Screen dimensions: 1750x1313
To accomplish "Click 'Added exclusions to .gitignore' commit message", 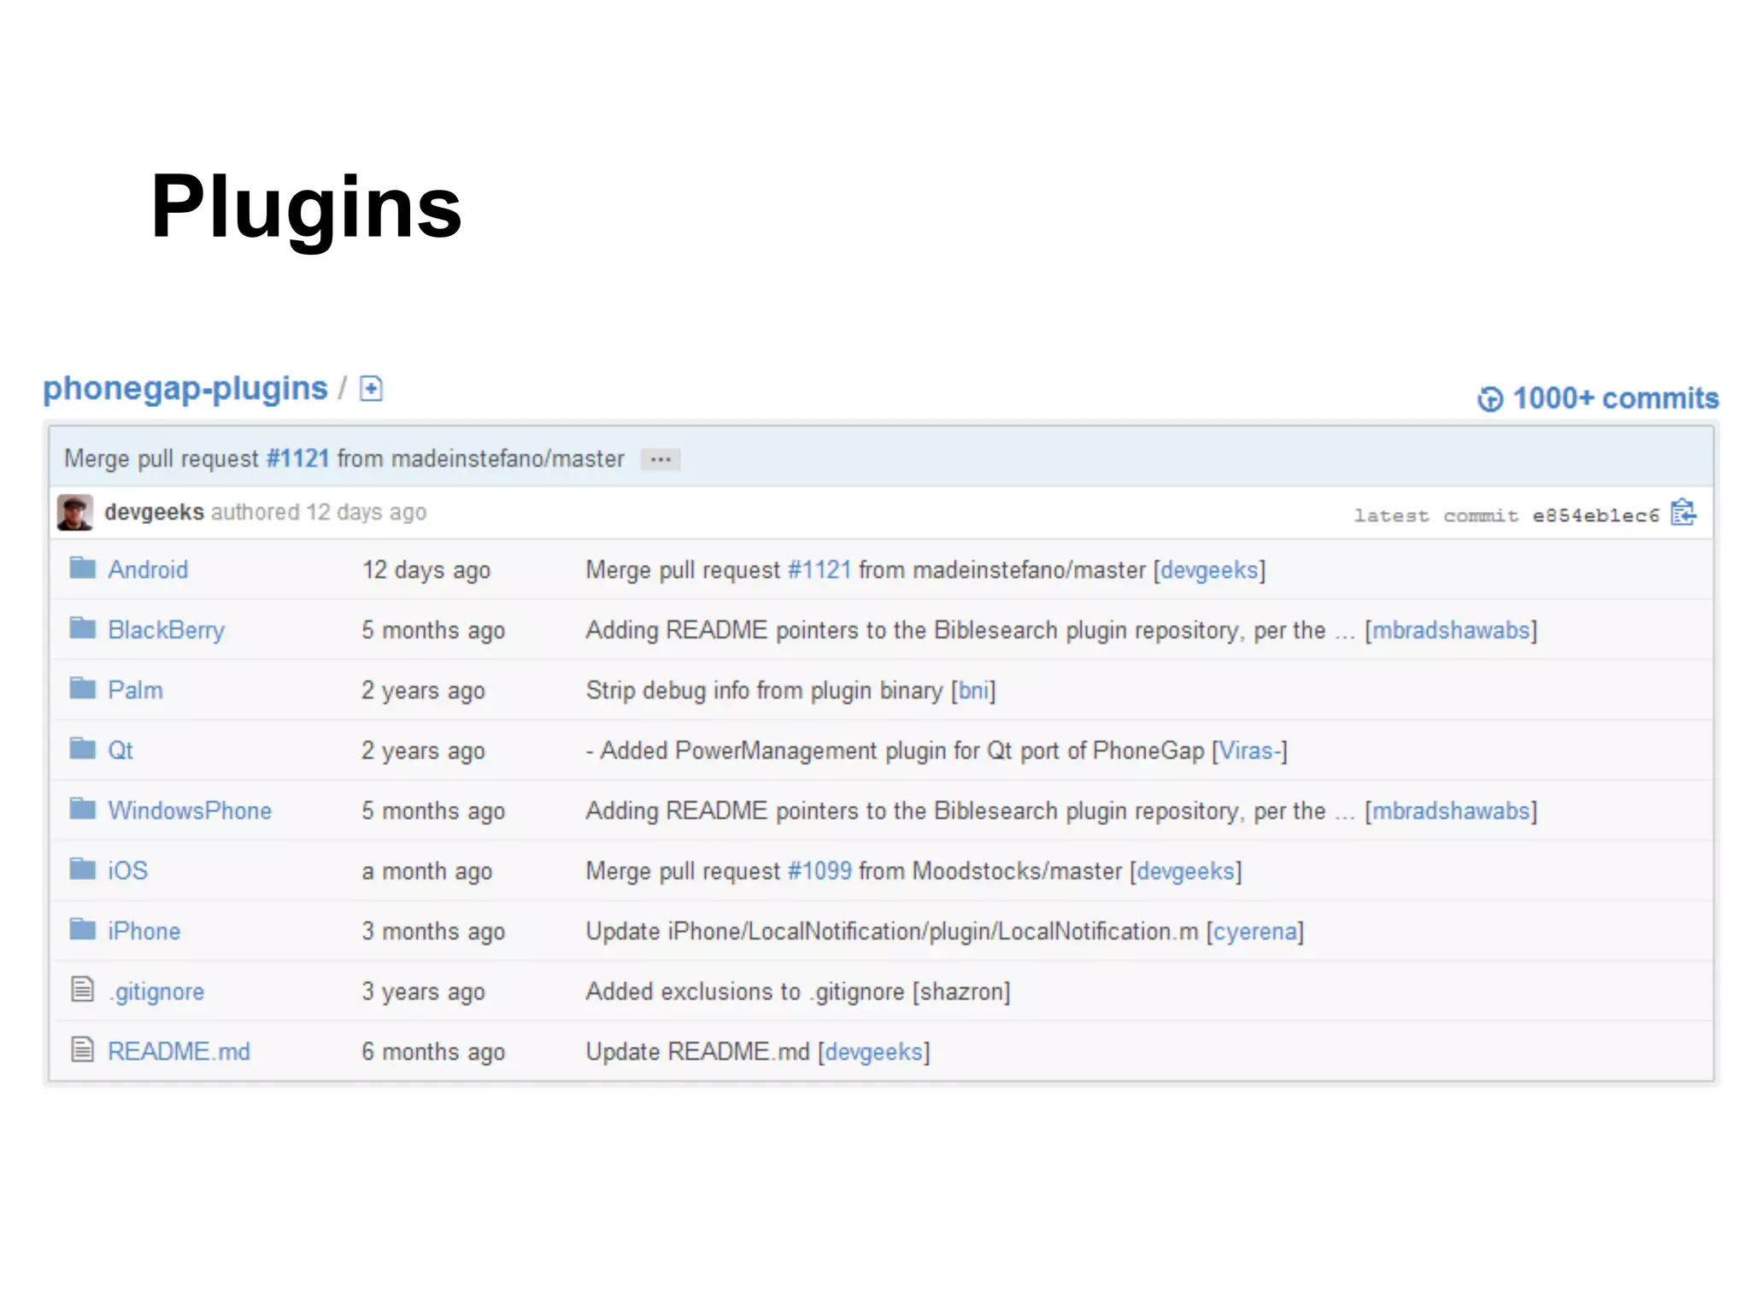I will (745, 992).
